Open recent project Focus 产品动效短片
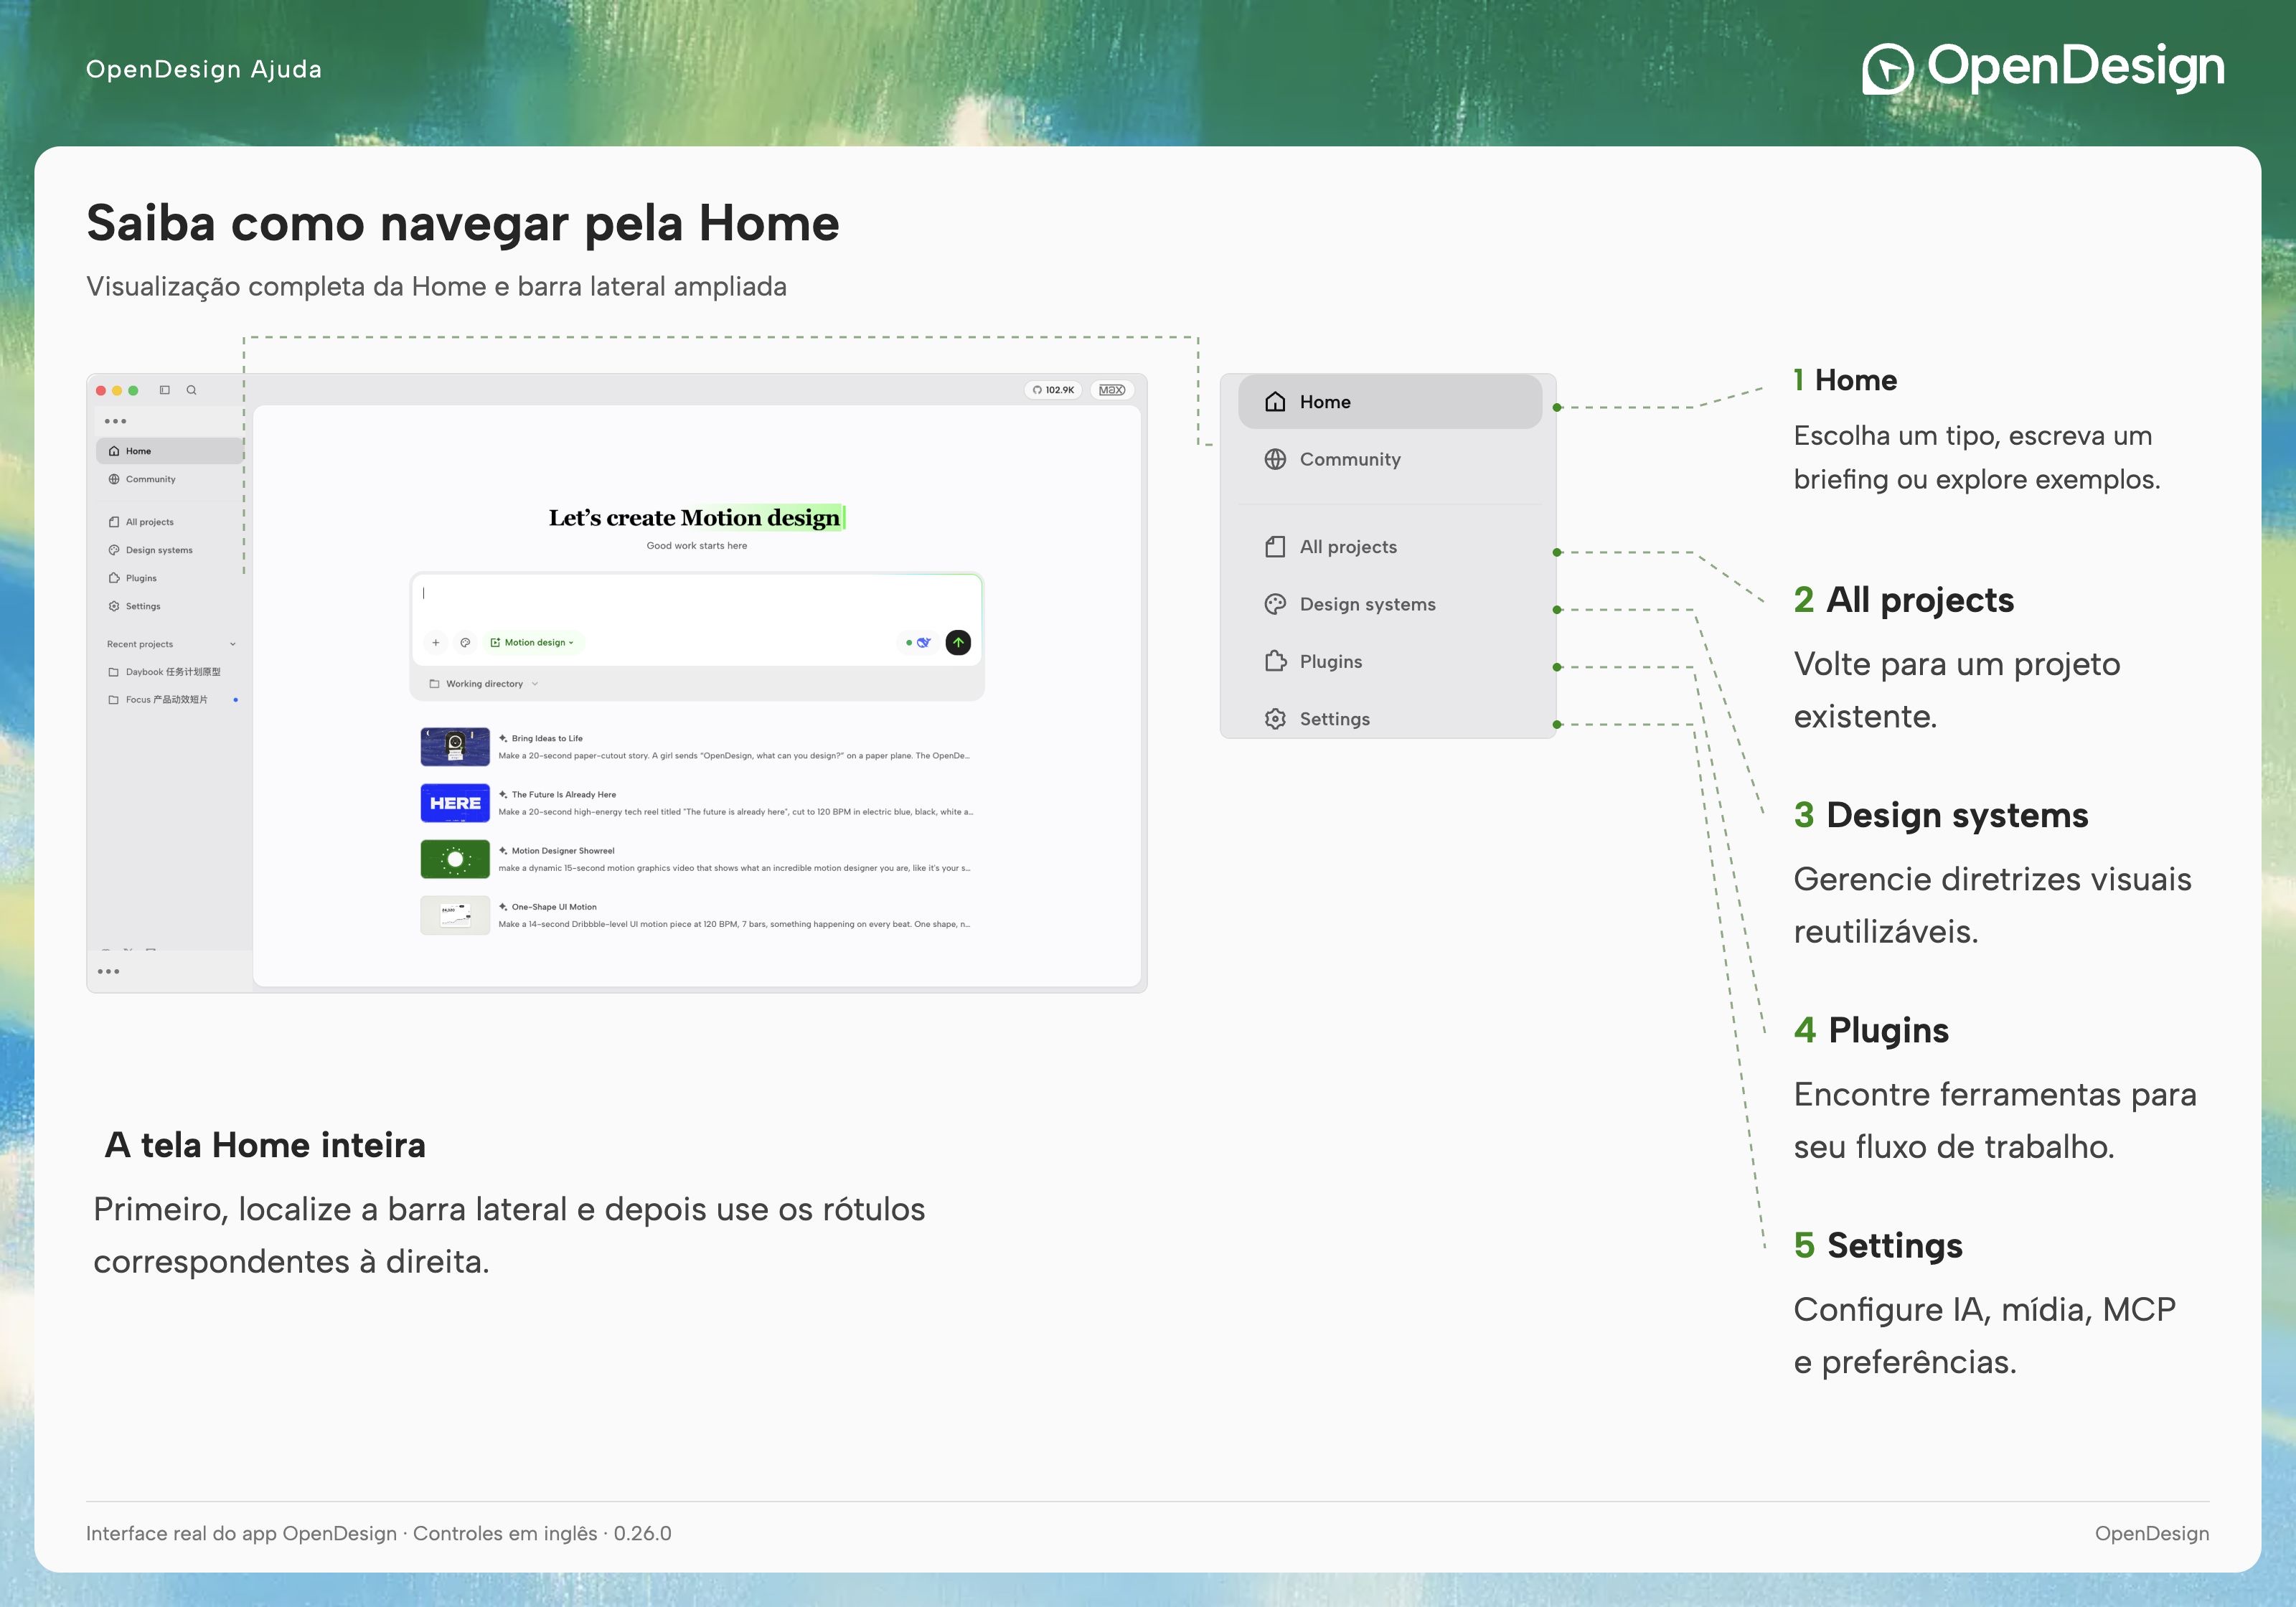Image resolution: width=2296 pixels, height=1607 pixels. 170,700
